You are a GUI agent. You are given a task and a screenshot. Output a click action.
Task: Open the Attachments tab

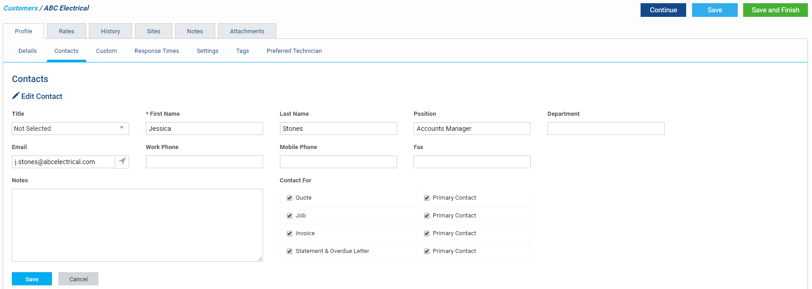[247, 31]
